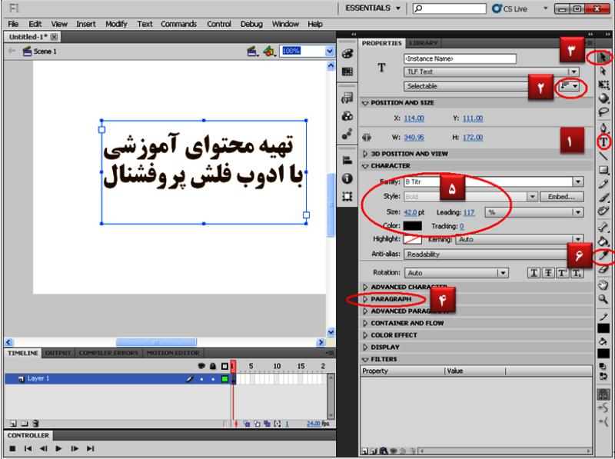Viewport: 615px width, 459px height.
Task: Select the Bone tool
Action: coord(603,227)
